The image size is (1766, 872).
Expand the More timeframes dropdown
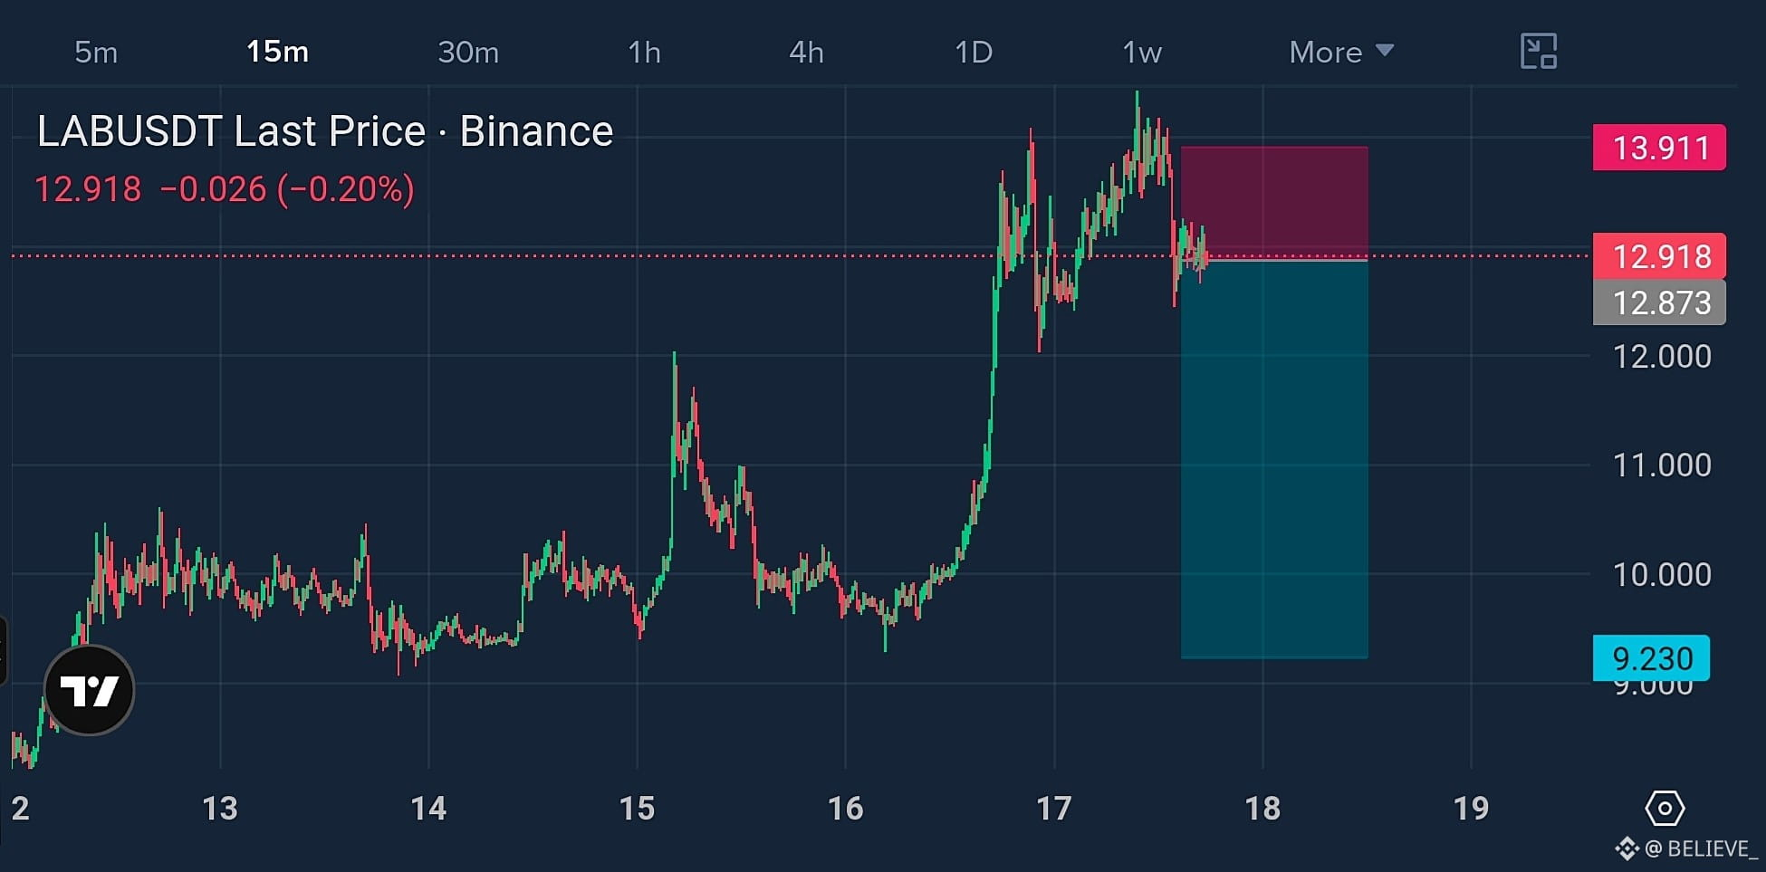click(x=1341, y=53)
